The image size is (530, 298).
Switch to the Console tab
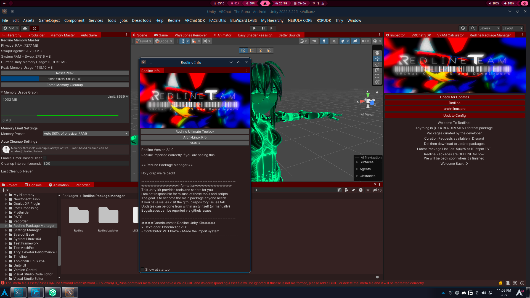pyautogui.click(x=33, y=185)
